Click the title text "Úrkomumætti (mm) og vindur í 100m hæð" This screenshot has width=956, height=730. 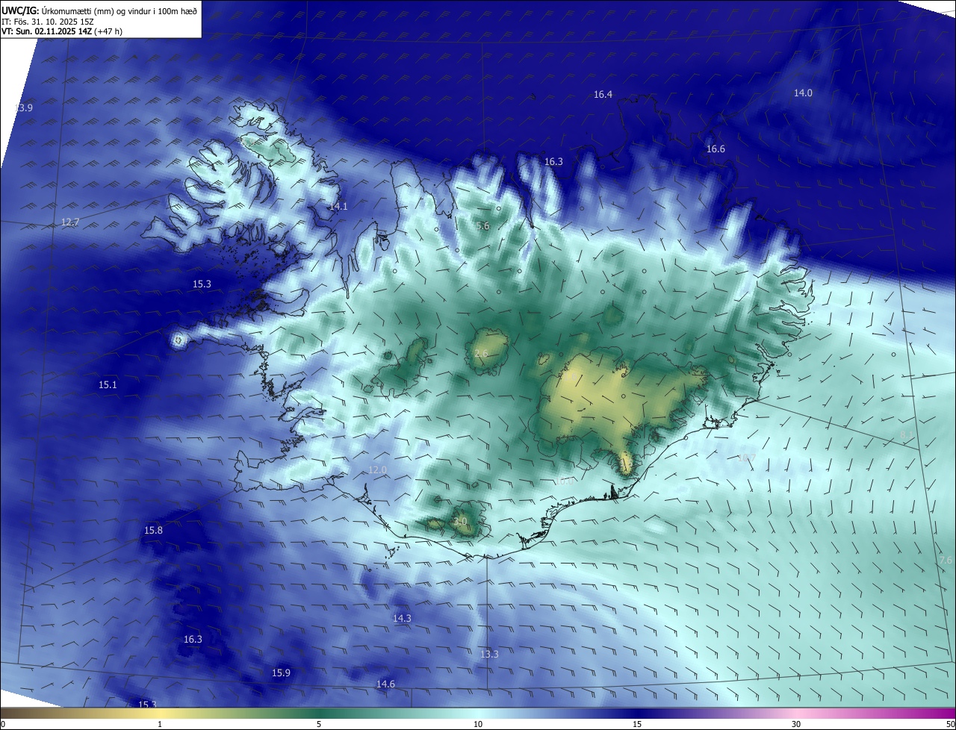(x=119, y=10)
